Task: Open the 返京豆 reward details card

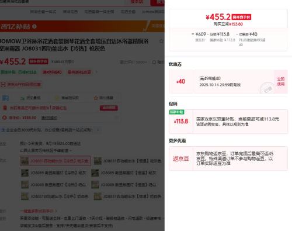Action: coord(228,158)
